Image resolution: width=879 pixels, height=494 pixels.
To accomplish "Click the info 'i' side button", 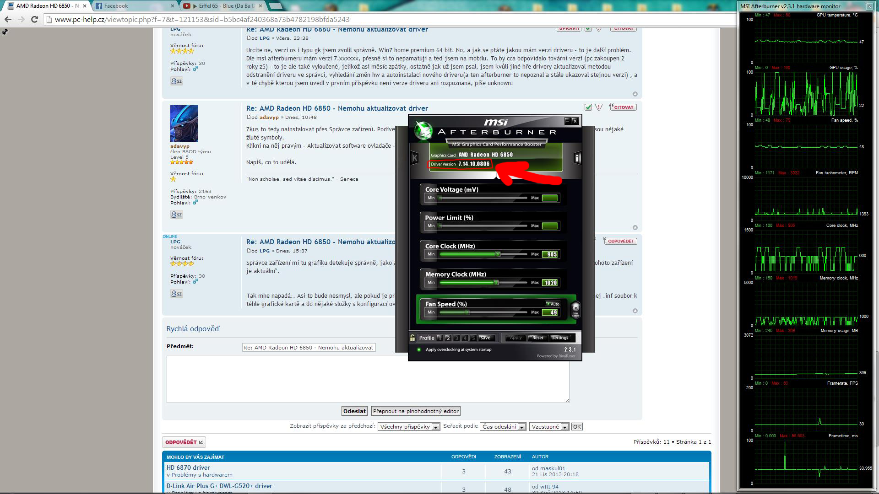I will 577,158.
